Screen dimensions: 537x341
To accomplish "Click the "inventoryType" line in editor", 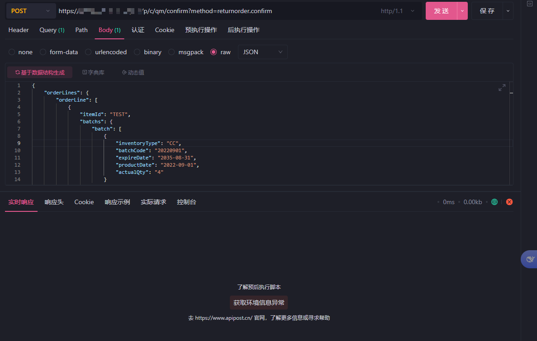I will pyautogui.click(x=148, y=143).
